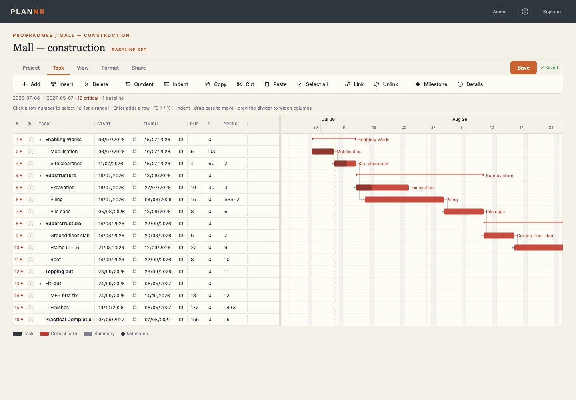Open info icon for Piling row
This screenshot has width=576, height=400.
pyautogui.click(x=30, y=200)
